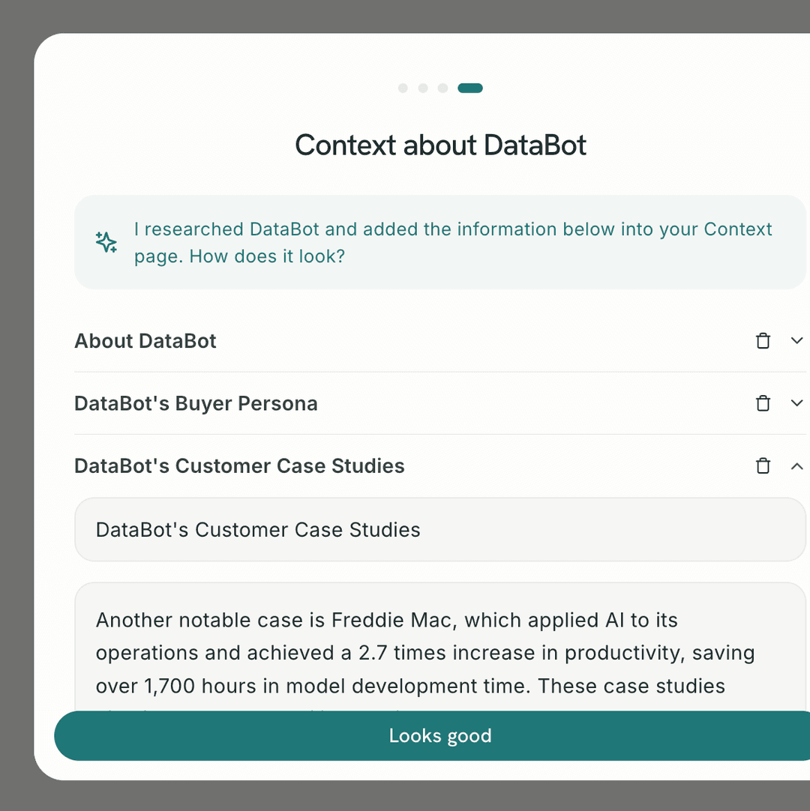The image size is (810, 811).
Task: Click the dimmed backdrop outside the dialog
Action: (16, 405)
